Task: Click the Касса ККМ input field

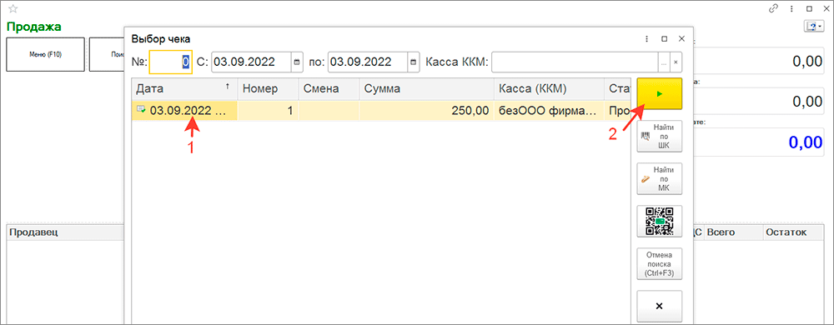Action: [x=575, y=62]
